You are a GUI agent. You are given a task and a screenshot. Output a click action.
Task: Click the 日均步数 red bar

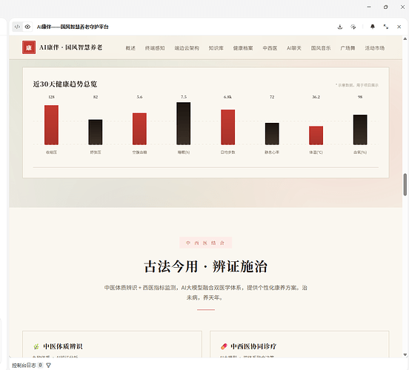tap(227, 127)
